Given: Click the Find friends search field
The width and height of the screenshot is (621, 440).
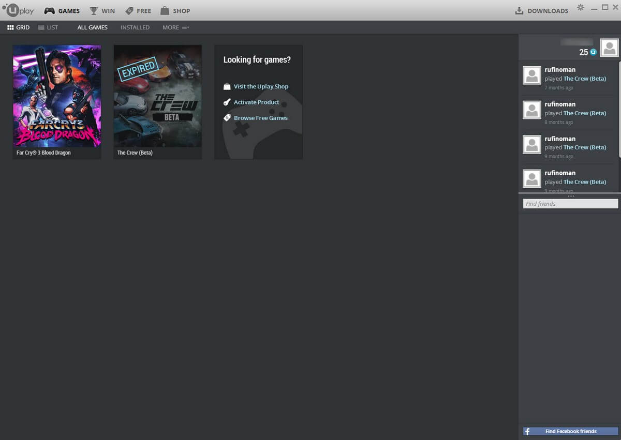Looking at the screenshot, I should pyautogui.click(x=570, y=204).
